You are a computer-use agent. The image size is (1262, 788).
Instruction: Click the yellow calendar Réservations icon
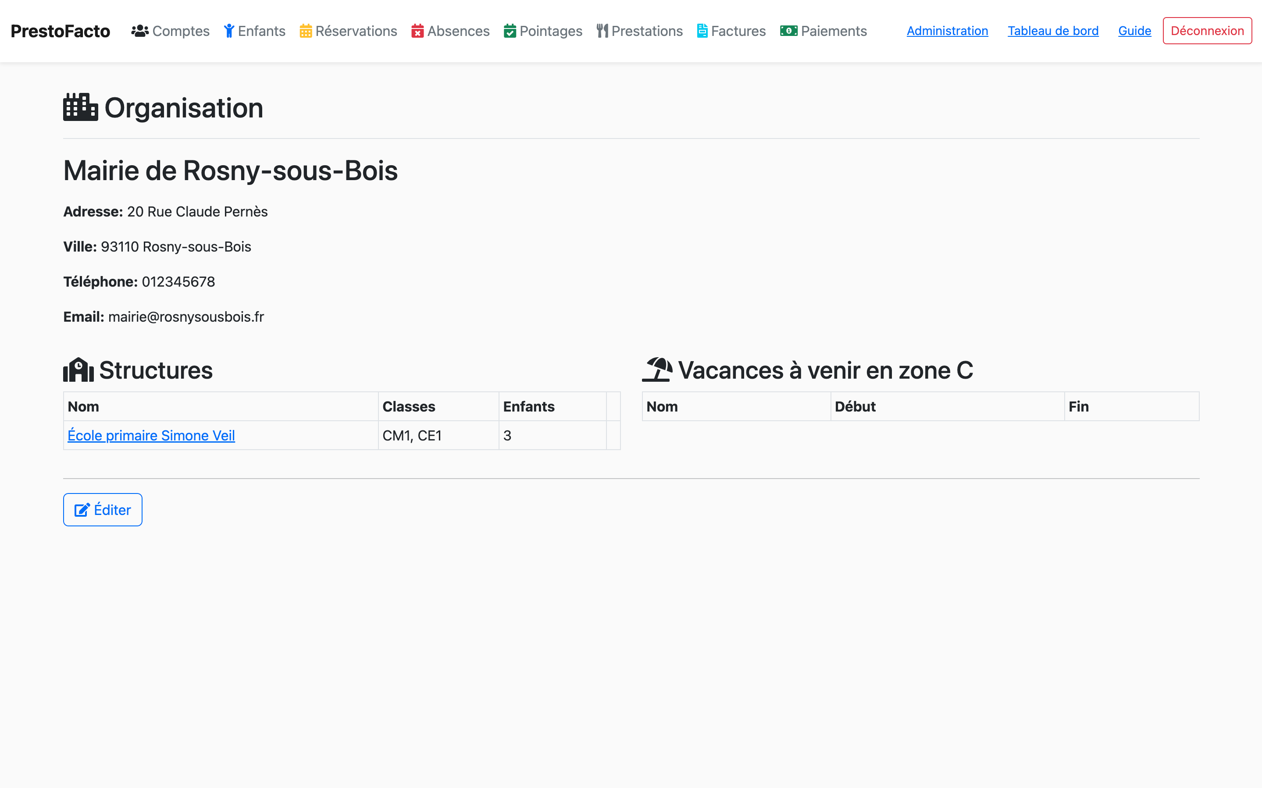point(306,31)
